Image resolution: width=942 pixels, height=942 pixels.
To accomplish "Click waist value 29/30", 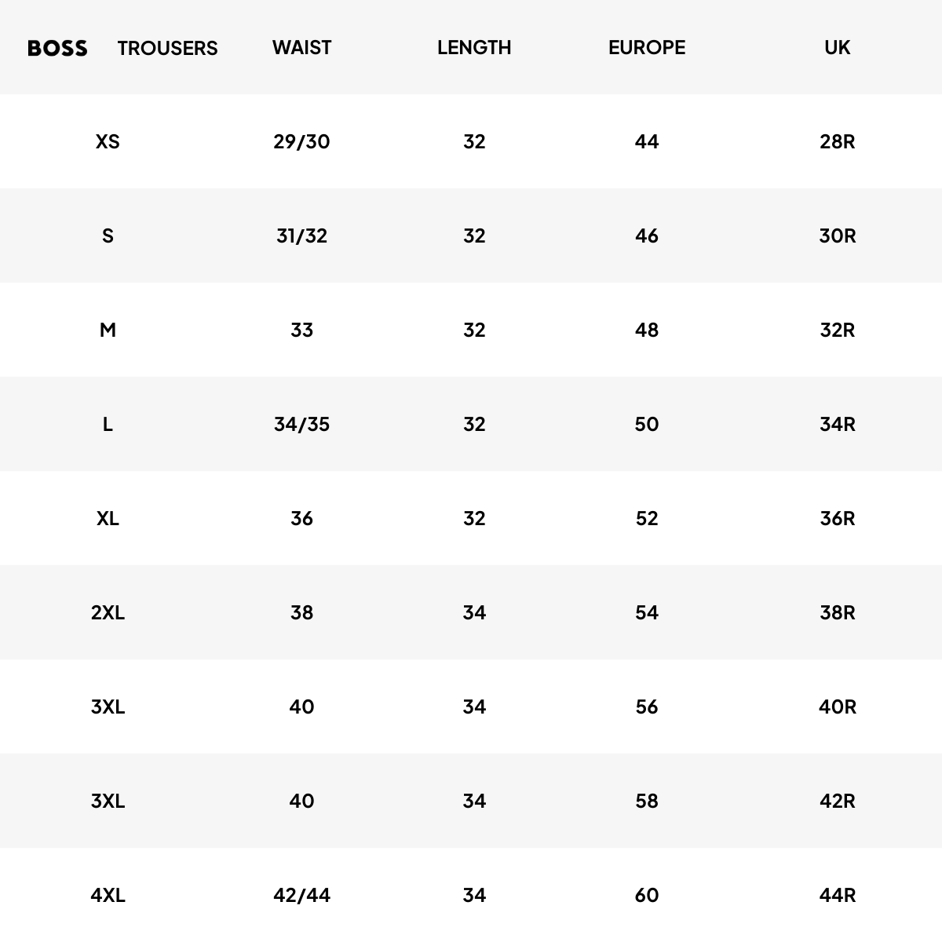I will click(x=301, y=142).
